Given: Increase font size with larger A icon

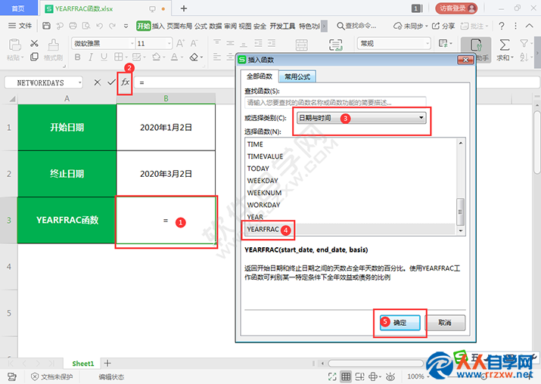Looking at the screenshot, I should pyautogui.click(x=180, y=43).
